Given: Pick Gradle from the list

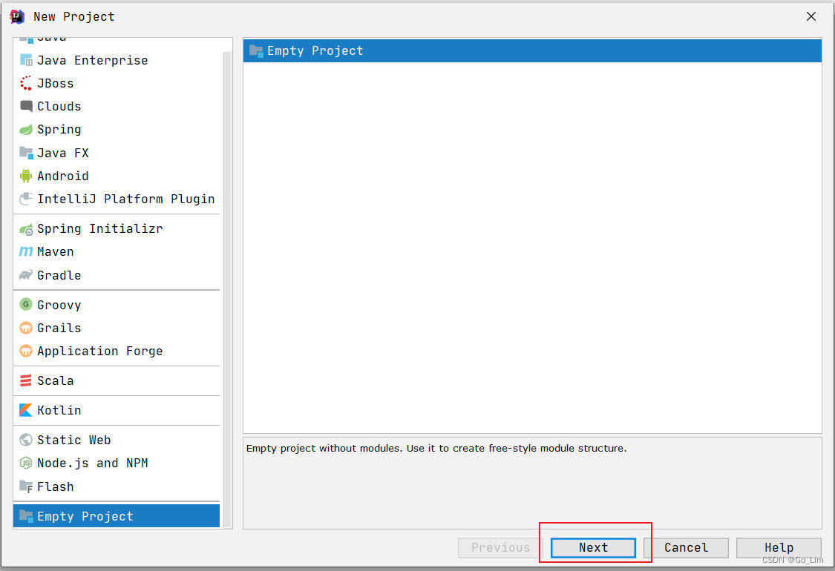Looking at the screenshot, I should (x=116, y=275).
